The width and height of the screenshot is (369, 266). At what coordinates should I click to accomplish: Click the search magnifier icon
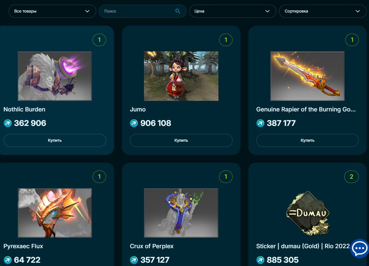click(x=178, y=11)
